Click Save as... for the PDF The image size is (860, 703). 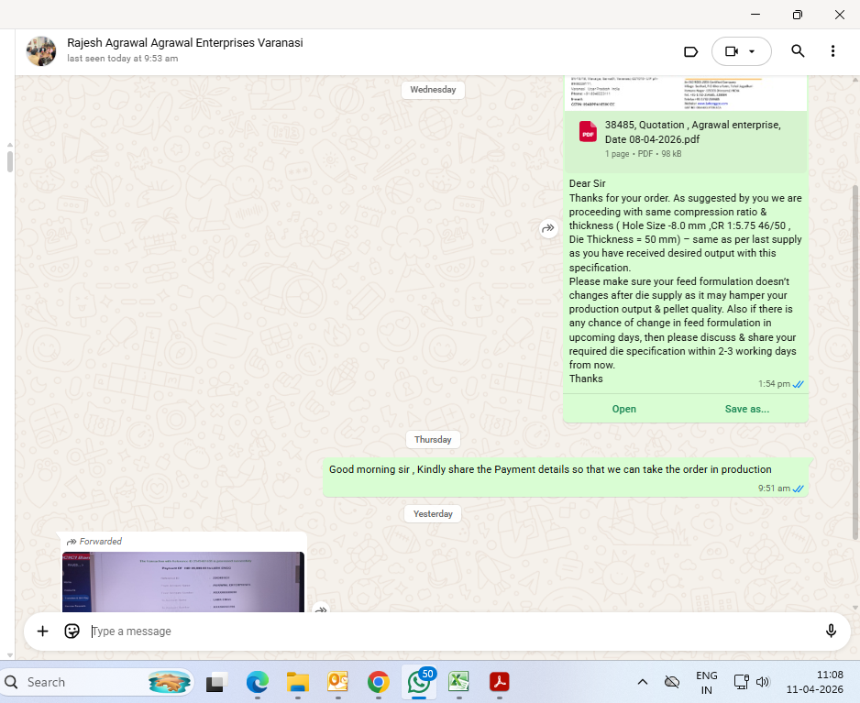click(x=746, y=409)
